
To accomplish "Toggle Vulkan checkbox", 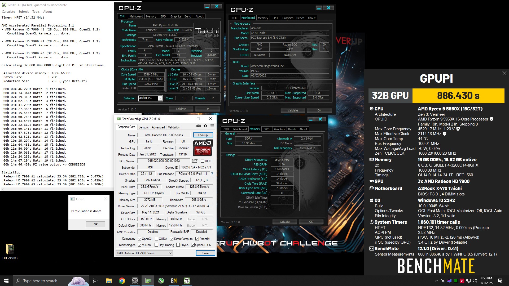I will [139, 245].
